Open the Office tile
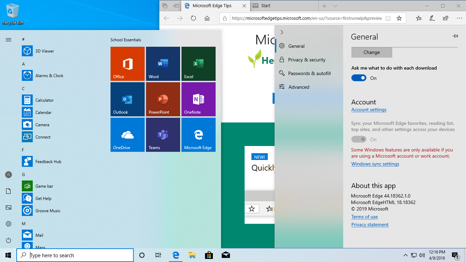The height and width of the screenshot is (262, 466). coord(128,64)
